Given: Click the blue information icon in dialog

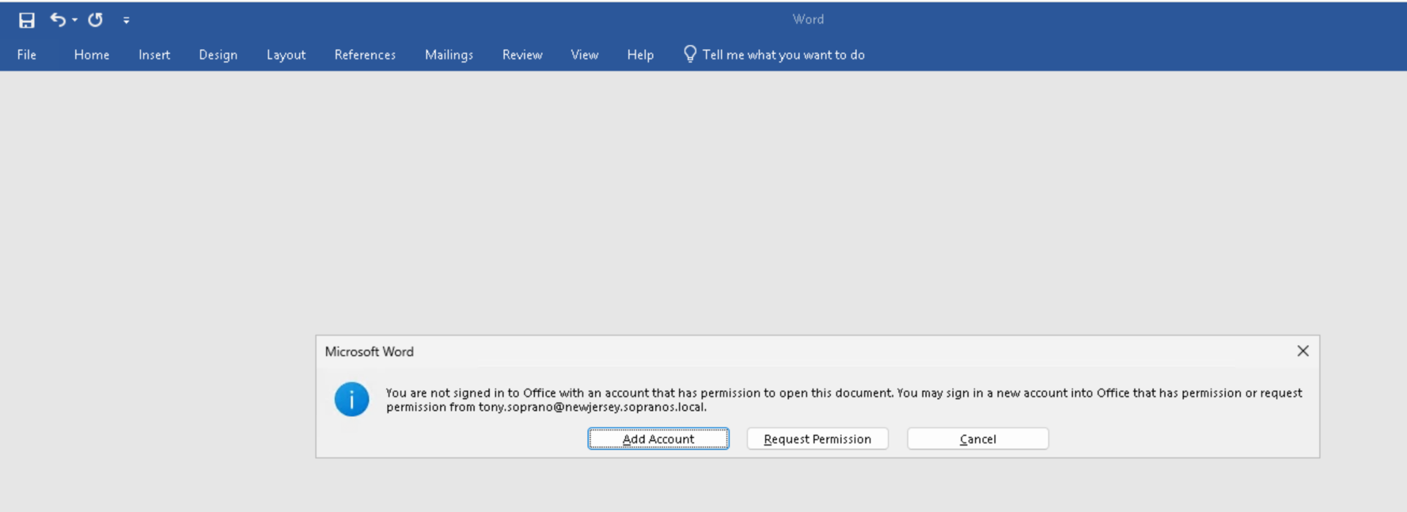Looking at the screenshot, I should coord(351,399).
